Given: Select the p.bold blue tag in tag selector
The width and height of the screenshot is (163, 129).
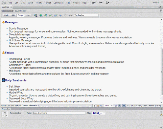Looking at the screenshot, I should click(14, 106).
